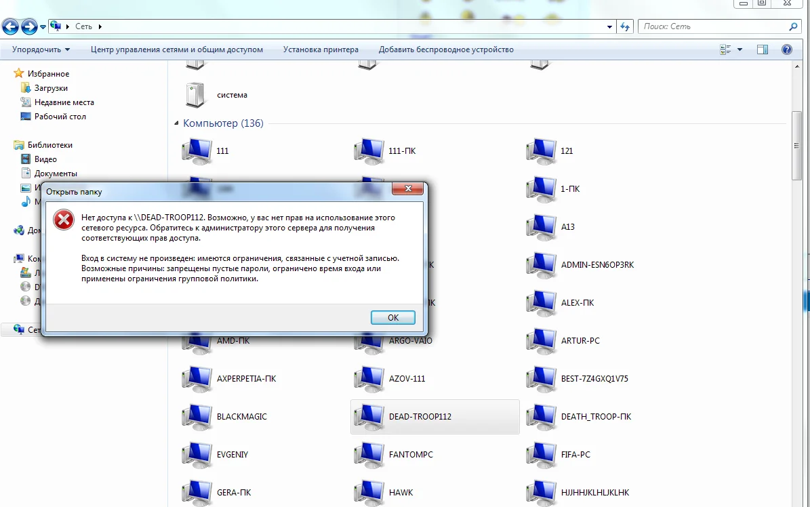Expand breadcrumb arrow after Сеть
810x507 pixels.
(x=100, y=27)
